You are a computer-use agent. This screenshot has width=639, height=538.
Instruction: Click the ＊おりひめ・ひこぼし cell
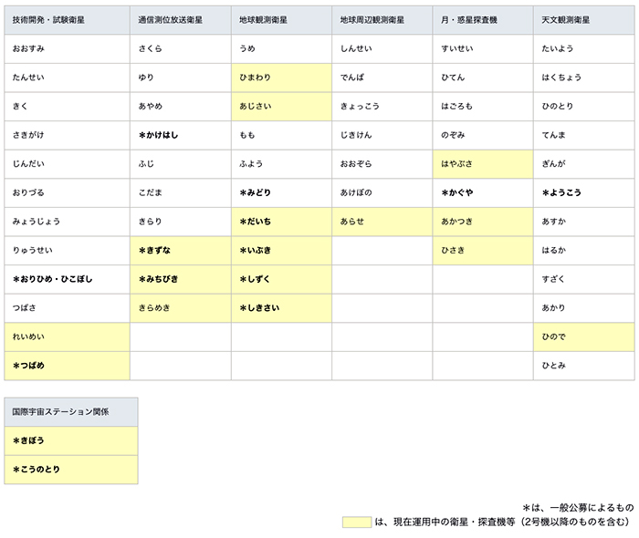click(x=68, y=280)
